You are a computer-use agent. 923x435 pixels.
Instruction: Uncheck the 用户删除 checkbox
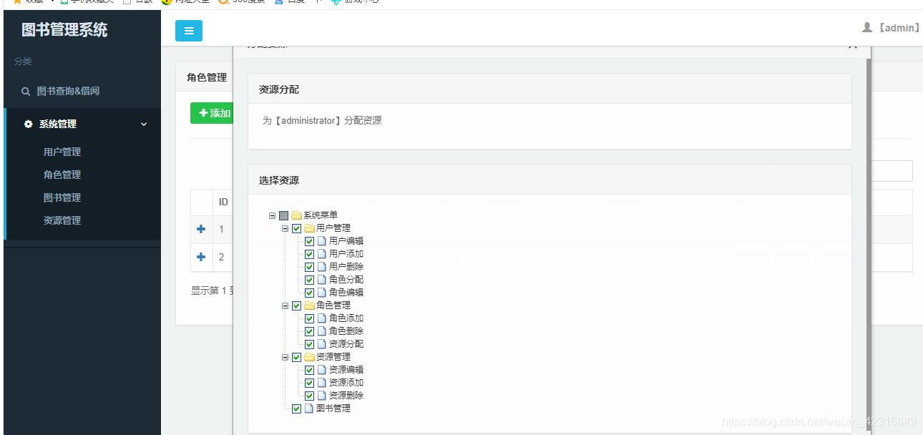310,267
